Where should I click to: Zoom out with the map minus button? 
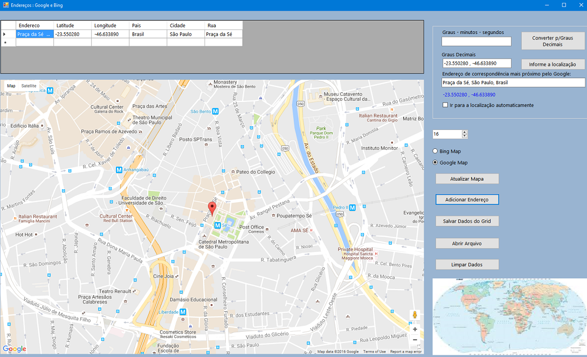(415, 340)
